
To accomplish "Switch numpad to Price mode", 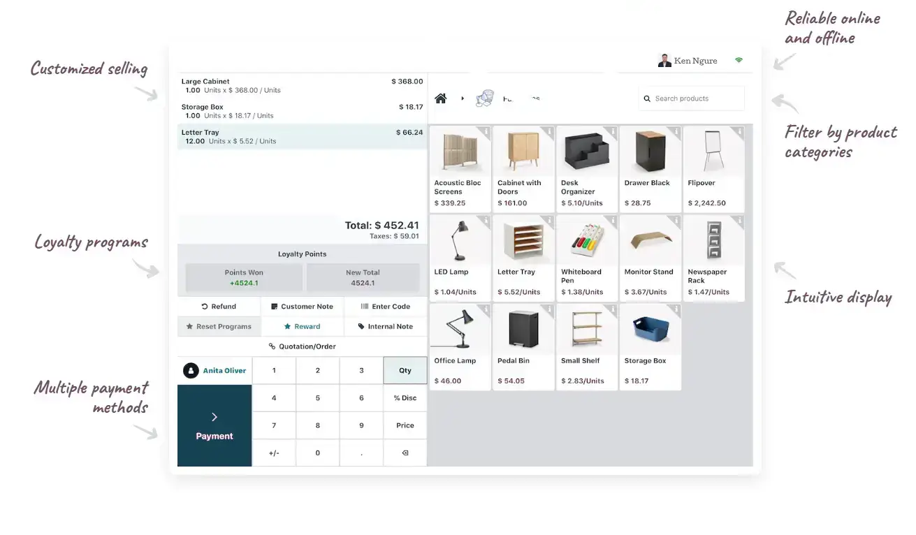I will tap(405, 425).
